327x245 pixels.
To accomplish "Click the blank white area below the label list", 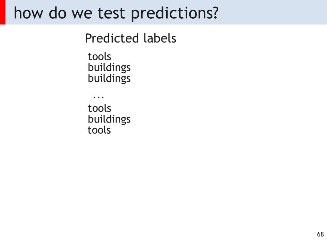I will (x=163, y=183).
